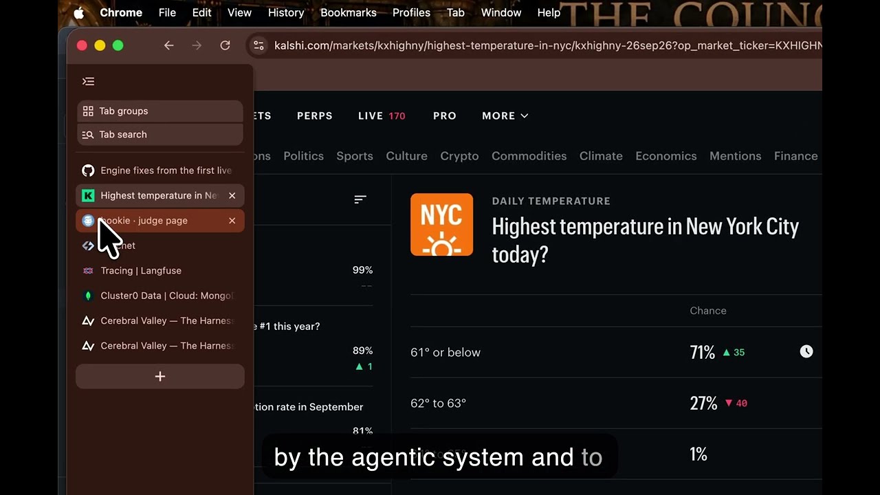Open the Window menu
This screenshot has height=495, width=880.
[501, 12]
